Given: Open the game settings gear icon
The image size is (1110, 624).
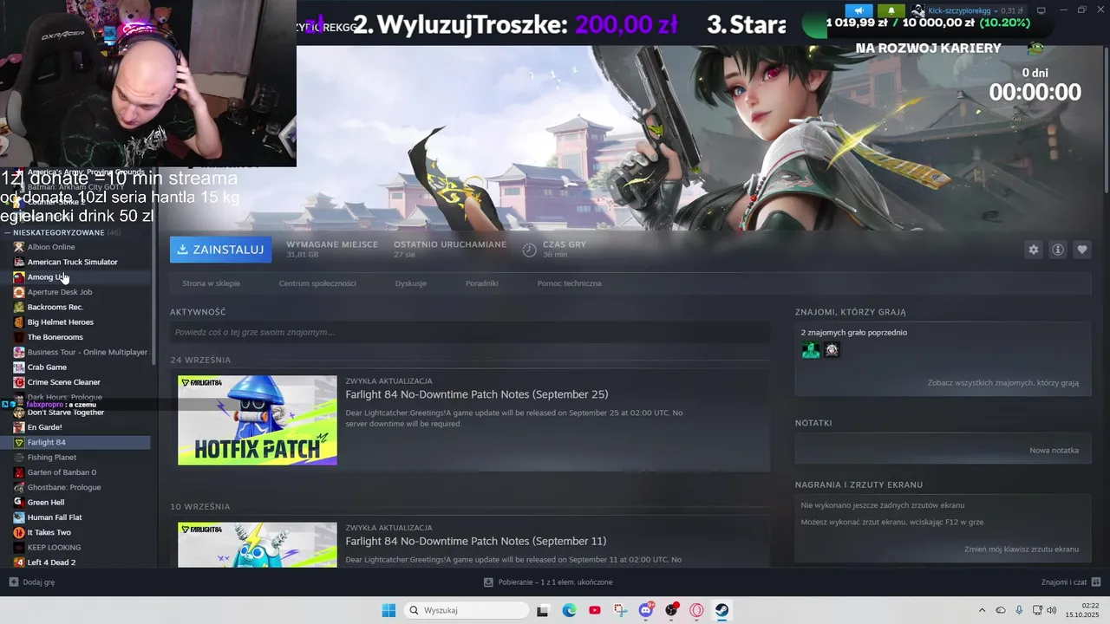Looking at the screenshot, I should pyautogui.click(x=1033, y=250).
